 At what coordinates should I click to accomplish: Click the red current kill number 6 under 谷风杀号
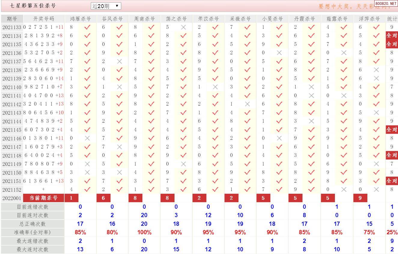103,198
